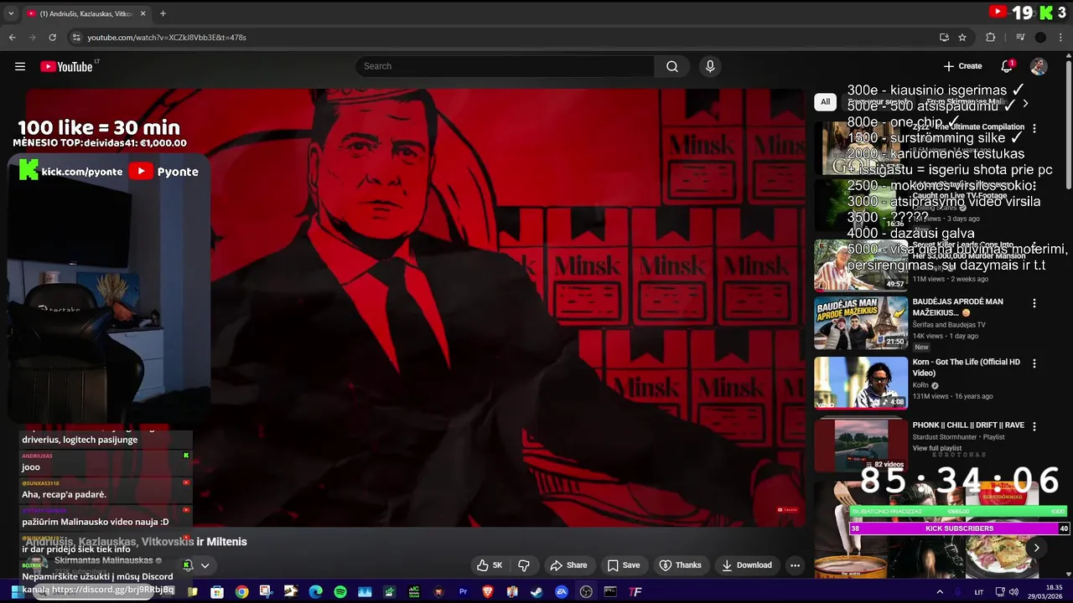Open Adobe Premiere Pro in taskbar
This screenshot has height=603, width=1073.
463,592
